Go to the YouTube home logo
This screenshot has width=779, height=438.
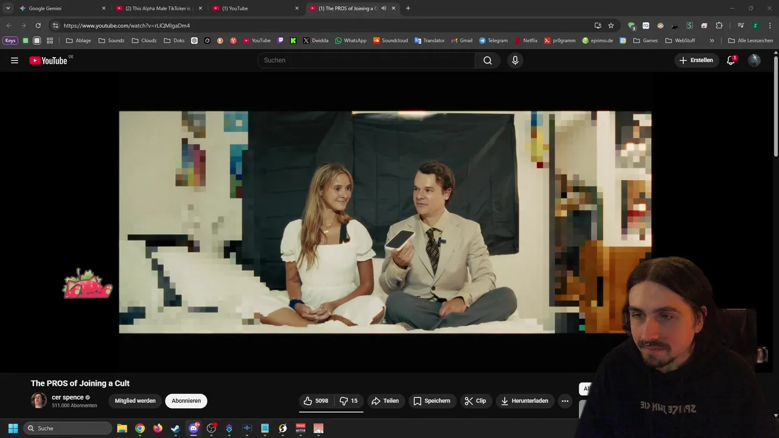(48, 60)
